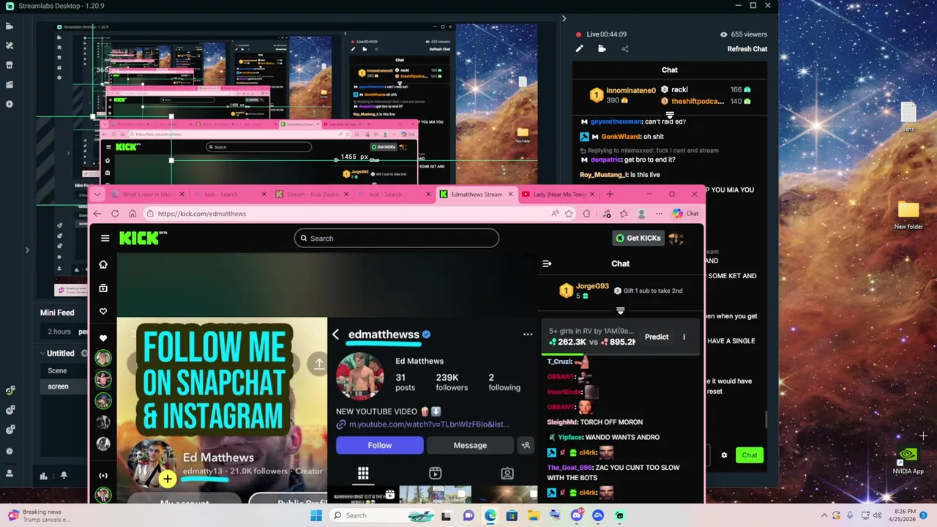Open Streamlabs performance stats bar-chart icon
Image resolution: width=937 pixels, height=527 pixels.
point(43,476)
